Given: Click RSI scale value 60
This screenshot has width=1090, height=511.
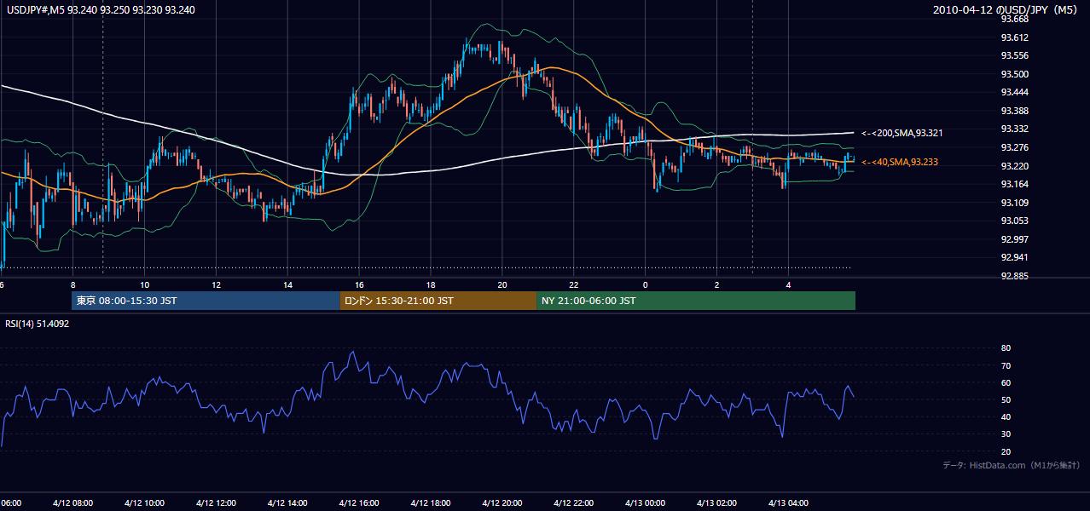Looking at the screenshot, I should point(1006,382).
